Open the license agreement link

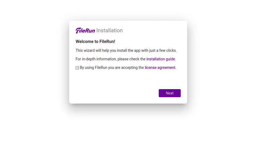[x=160, y=68]
